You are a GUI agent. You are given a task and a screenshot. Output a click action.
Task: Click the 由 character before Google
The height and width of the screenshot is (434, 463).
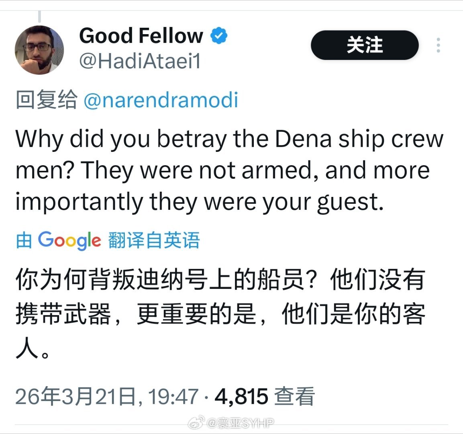(24, 240)
